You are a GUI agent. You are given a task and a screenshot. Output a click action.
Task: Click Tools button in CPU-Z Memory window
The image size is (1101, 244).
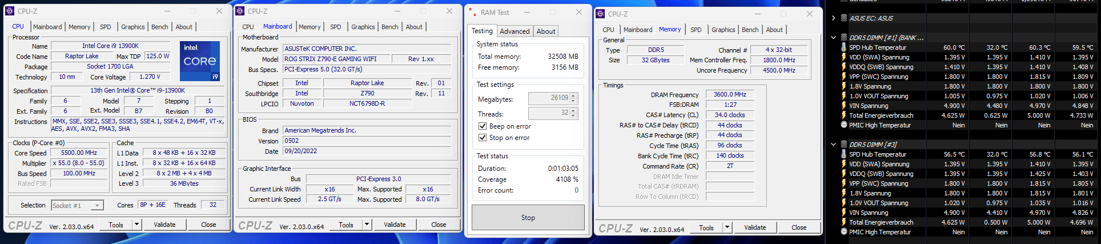point(706,227)
